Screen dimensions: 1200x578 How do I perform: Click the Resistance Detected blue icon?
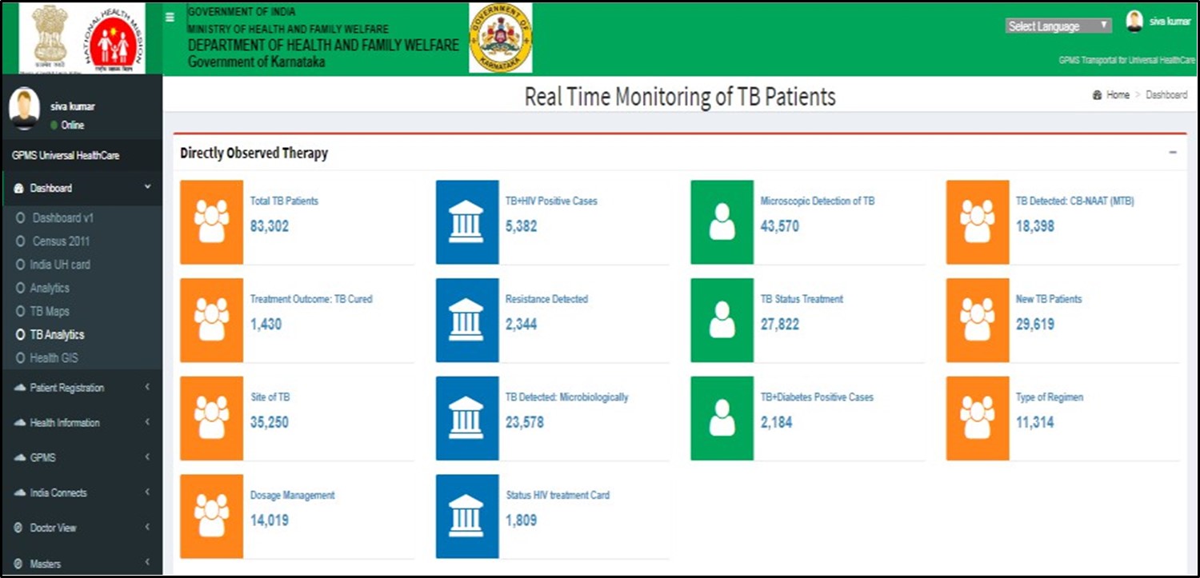coord(467,320)
